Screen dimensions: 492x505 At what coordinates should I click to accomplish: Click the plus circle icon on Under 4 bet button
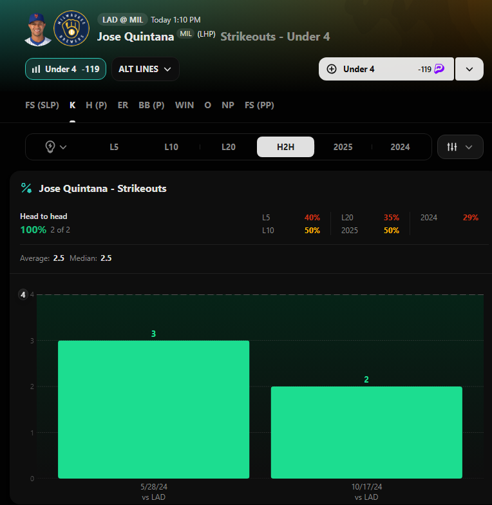(x=332, y=69)
